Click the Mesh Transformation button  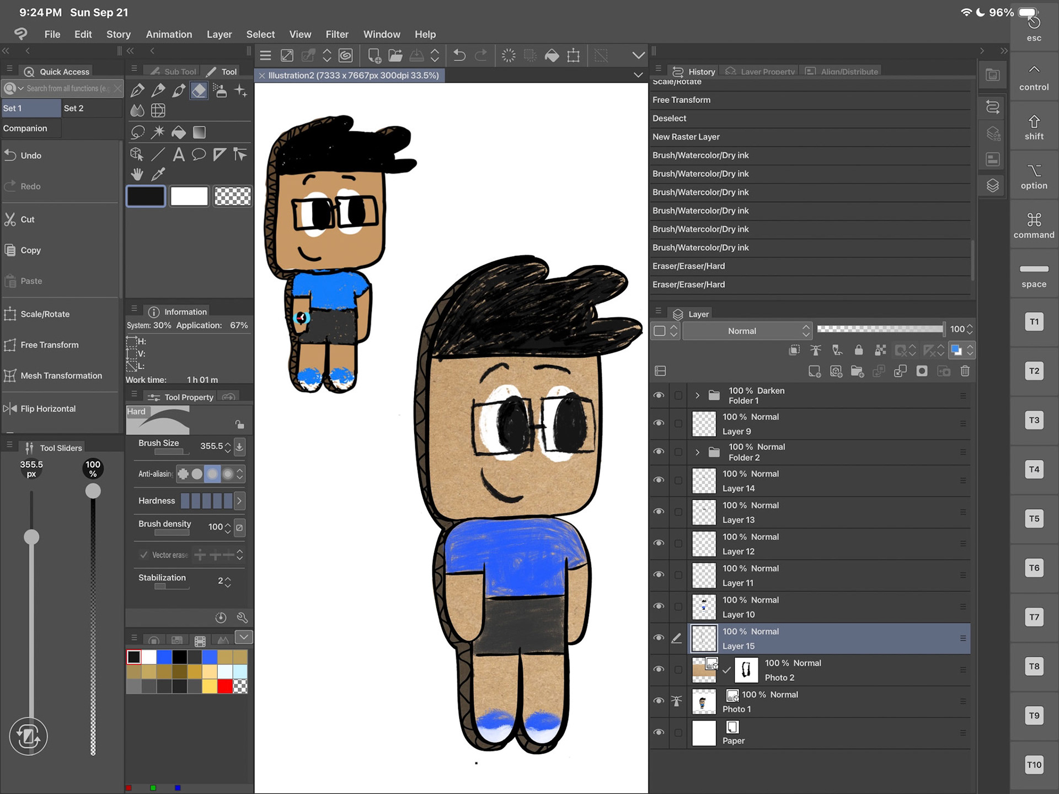[61, 375]
